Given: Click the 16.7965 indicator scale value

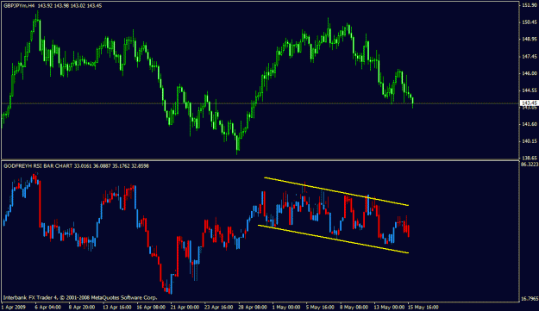Looking at the screenshot, I should (x=530, y=299).
